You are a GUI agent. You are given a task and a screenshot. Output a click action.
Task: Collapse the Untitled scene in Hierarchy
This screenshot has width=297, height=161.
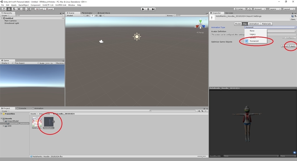(x=1, y=18)
